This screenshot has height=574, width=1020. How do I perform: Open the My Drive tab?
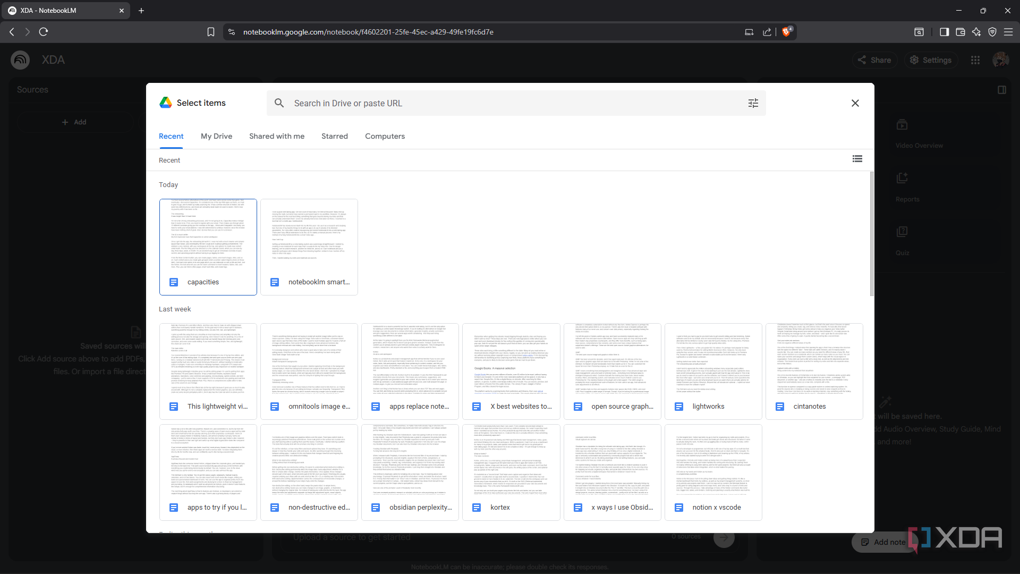[x=216, y=136]
